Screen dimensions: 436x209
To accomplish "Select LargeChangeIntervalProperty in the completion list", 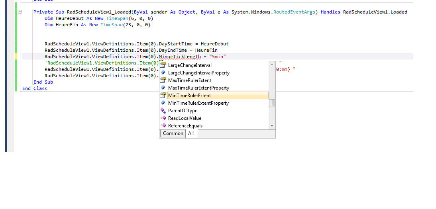I will pos(199,73).
